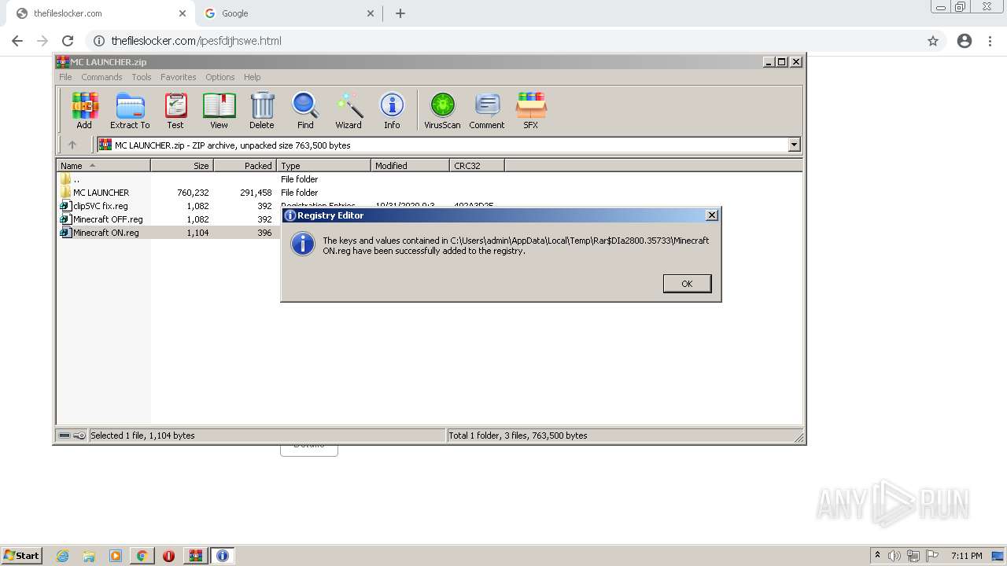Viewport: 1007px width, 566px height.
Task: Go forward in the browser
Action: point(42,41)
